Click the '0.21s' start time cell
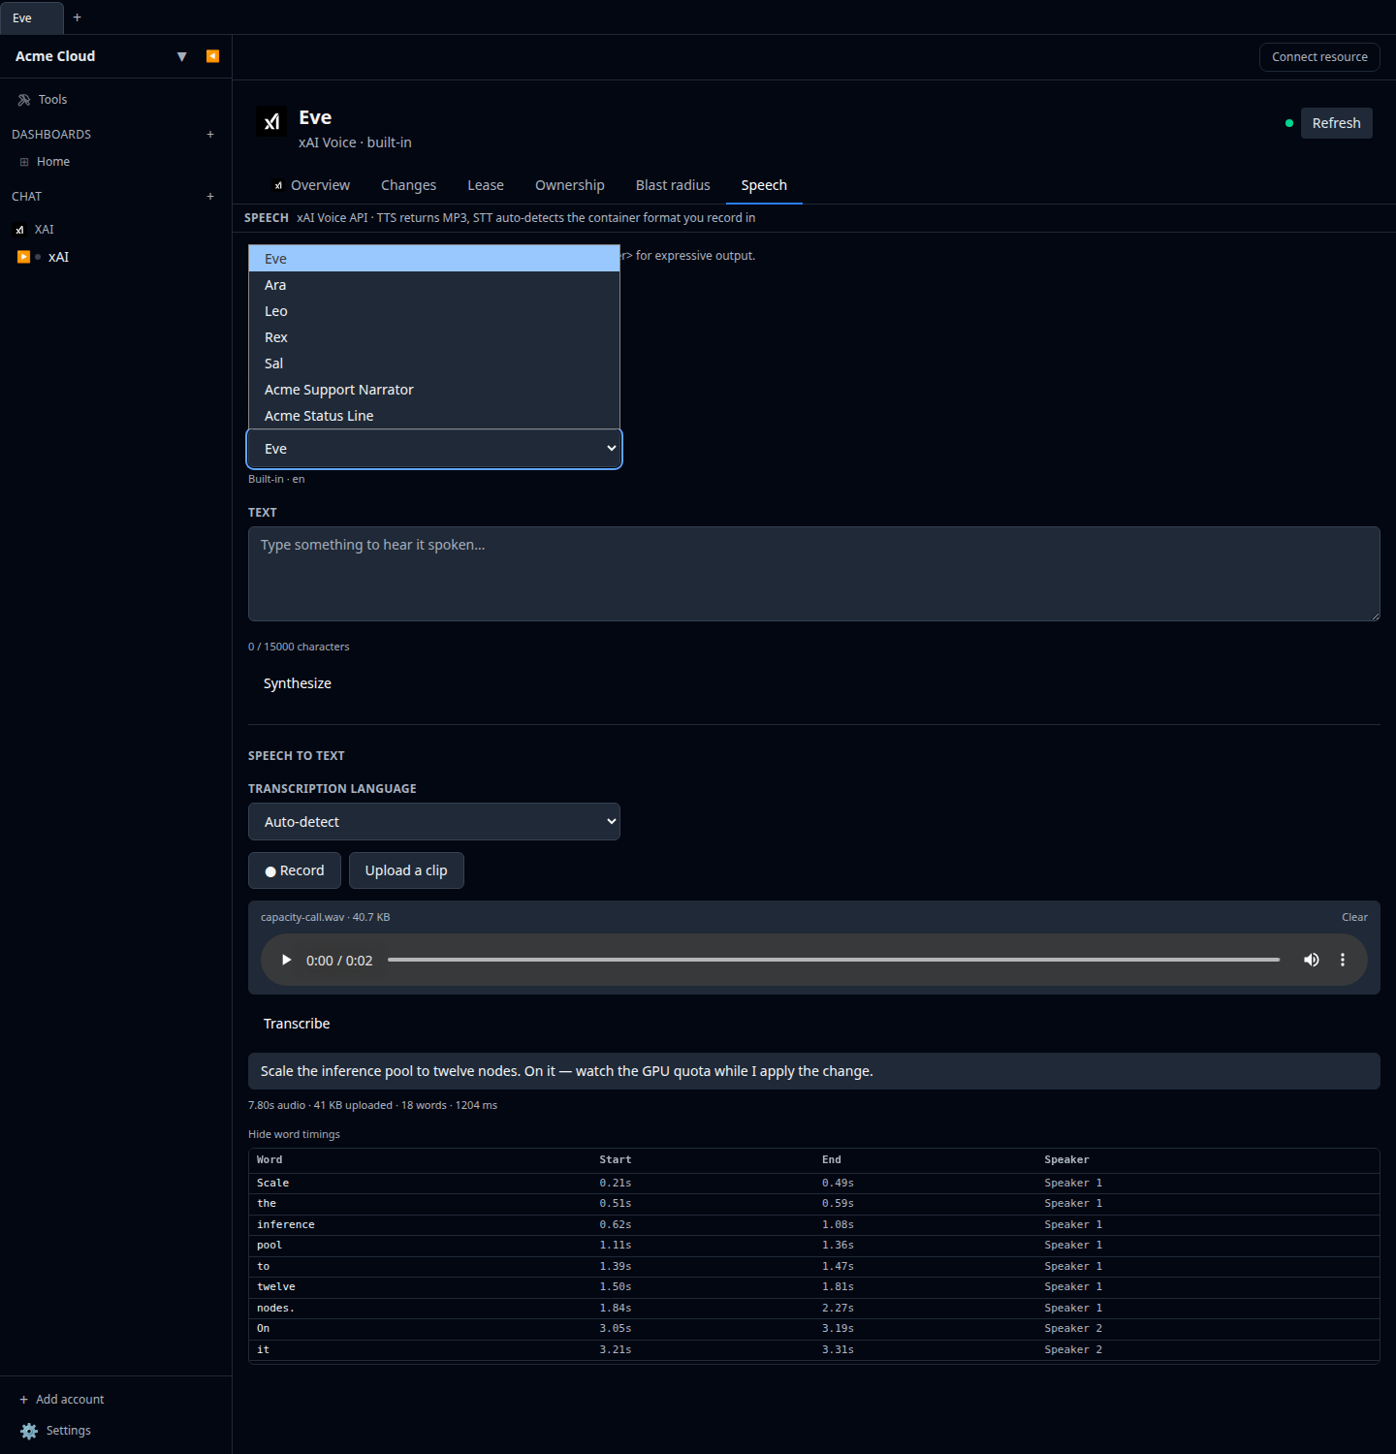 point(616,1184)
